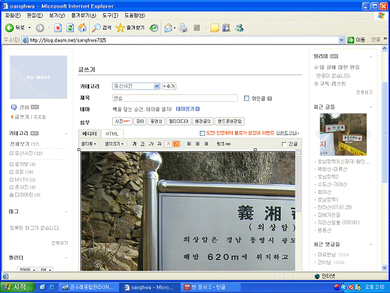Open the history clock icon in the toolbar
Screen dimensions: 390x293
pyautogui.click(x=154, y=28)
